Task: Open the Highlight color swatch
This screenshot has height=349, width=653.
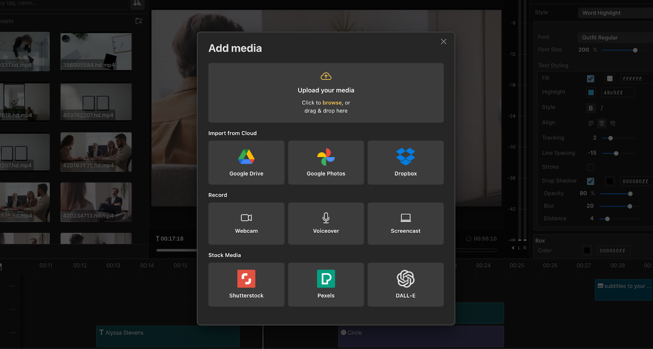Action: click(591, 93)
